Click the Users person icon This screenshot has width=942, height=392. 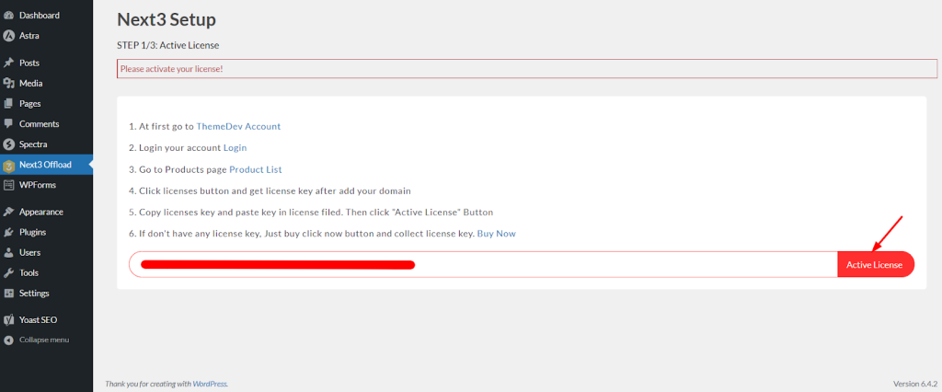[8, 253]
